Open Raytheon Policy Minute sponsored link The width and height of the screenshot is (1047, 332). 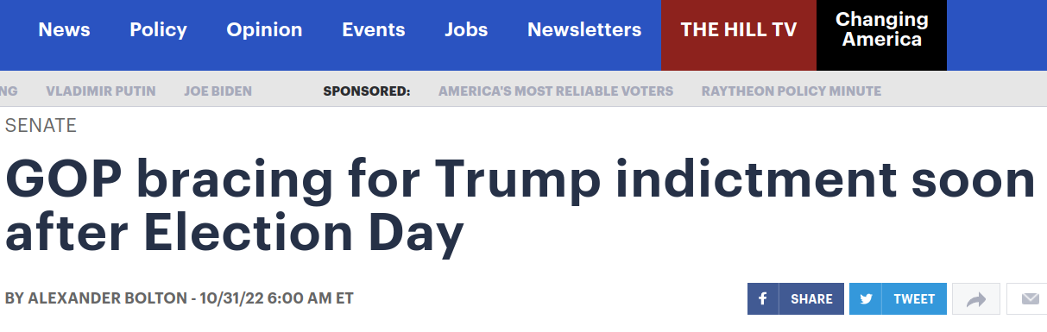792,91
